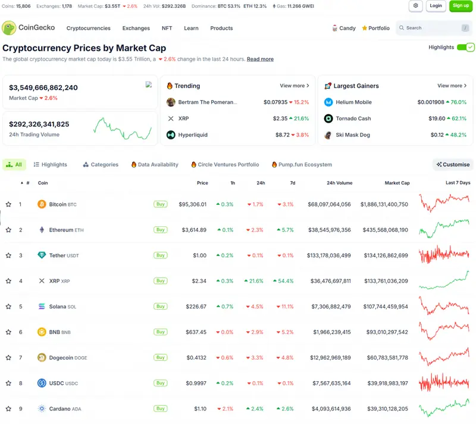Click the XRP icon in Trending
Image resolution: width=476 pixels, height=424 pixels.
point(171,119)
